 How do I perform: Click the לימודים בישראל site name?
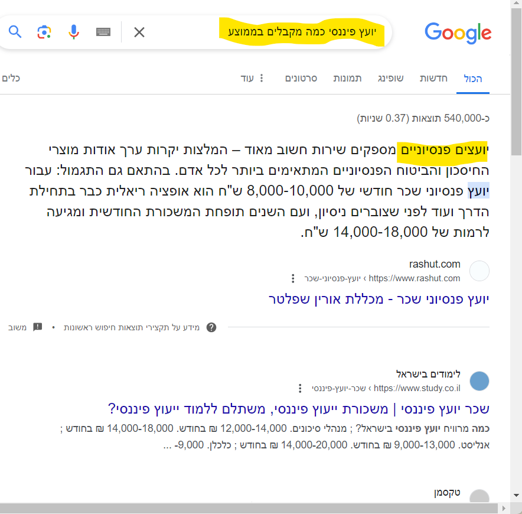pos(428,374)
